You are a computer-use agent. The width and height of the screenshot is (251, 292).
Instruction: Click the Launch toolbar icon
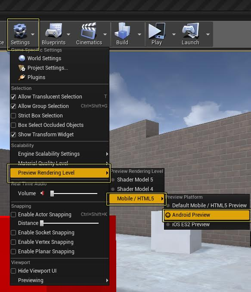click(x=190, y=31)
